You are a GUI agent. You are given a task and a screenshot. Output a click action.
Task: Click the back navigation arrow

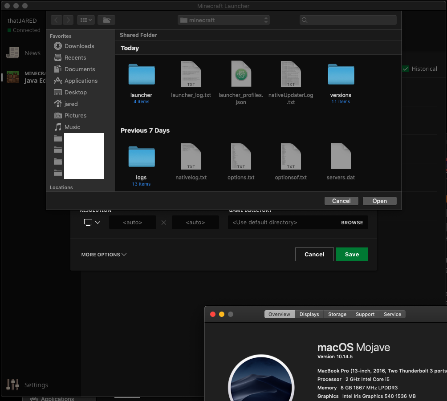point(56,20)
